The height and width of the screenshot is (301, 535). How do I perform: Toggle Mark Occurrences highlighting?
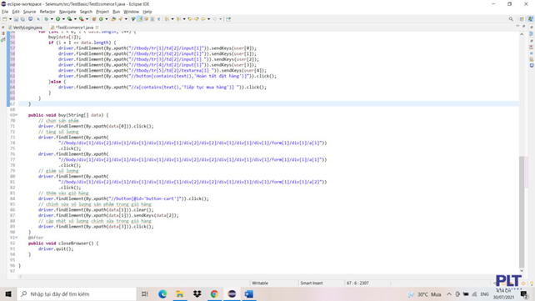coord(139,19)
